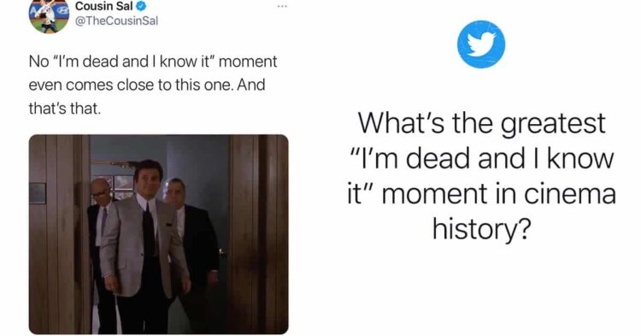Image resolution: width=641 pixels, height=336 pixels.
Task: Click the word 'history?' in the question
Action: [481, 228]
